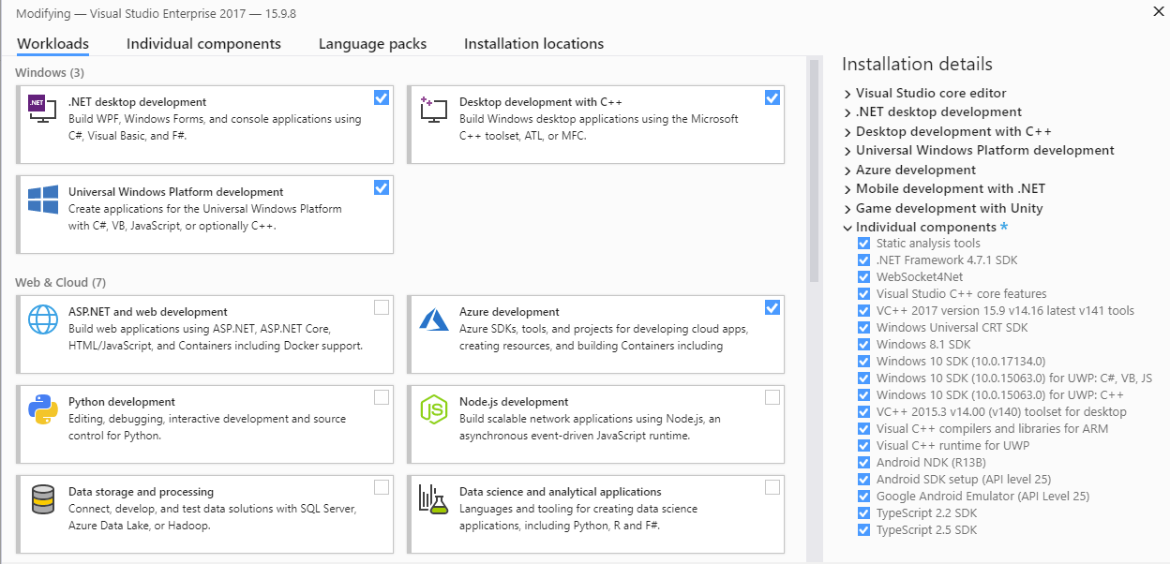Click the Web & Cloud (7) section heading

(60, 282)
